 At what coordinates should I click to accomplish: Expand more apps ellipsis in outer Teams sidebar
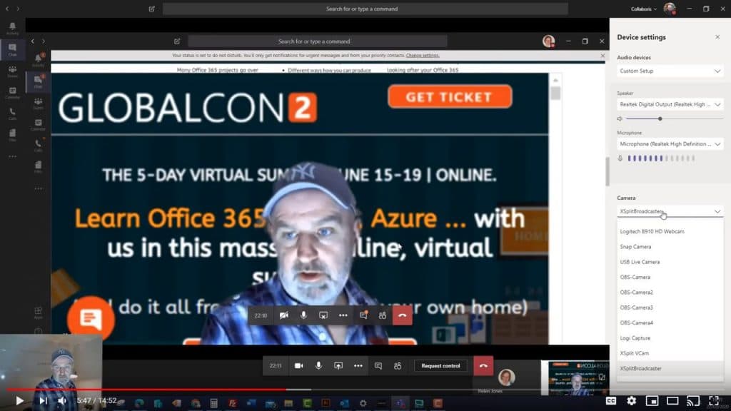click(x=13, y=156)
